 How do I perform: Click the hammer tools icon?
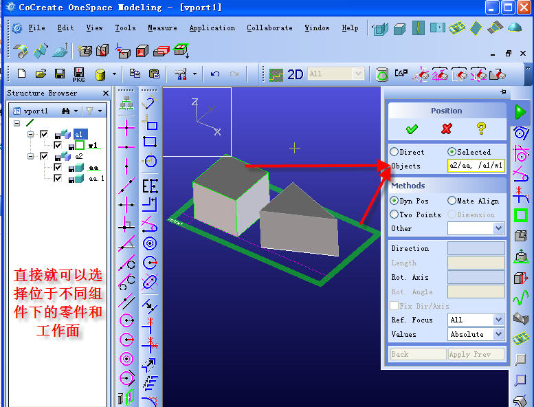(180, 74)
